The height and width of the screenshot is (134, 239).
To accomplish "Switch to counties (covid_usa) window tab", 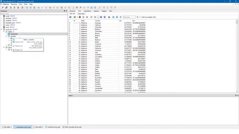I will pyautogui.click(x=53, y=127).
